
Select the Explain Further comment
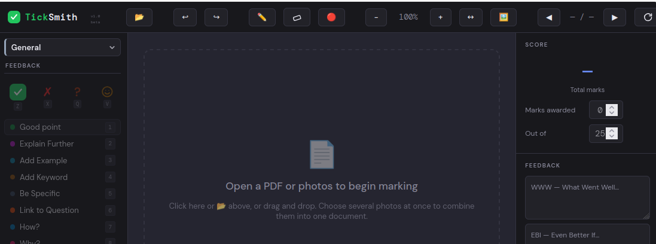pyautogui.click(x=62, y=144)
